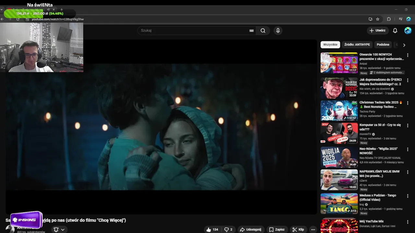The image size is (415, 233).
Task: Like the video with thumbs up
Action: pos(212,229)
